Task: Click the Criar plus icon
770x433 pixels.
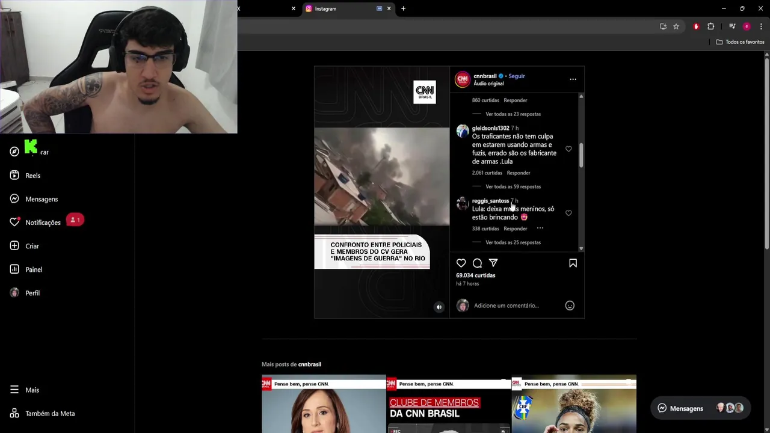Action: [x=14, y=246]
